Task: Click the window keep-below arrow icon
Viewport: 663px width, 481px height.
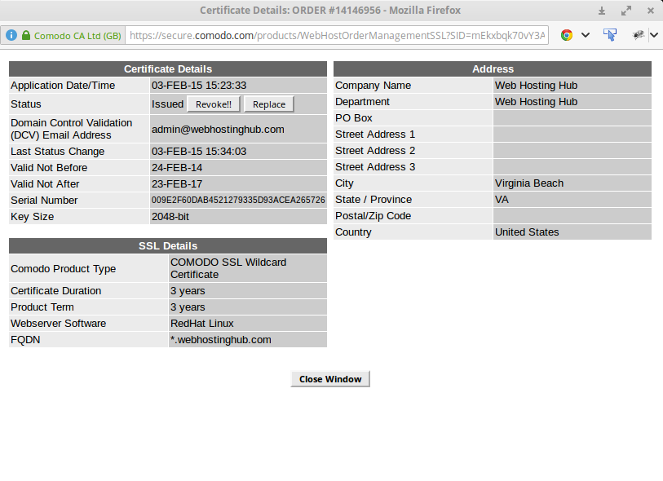Action: [x=602, y=11]
